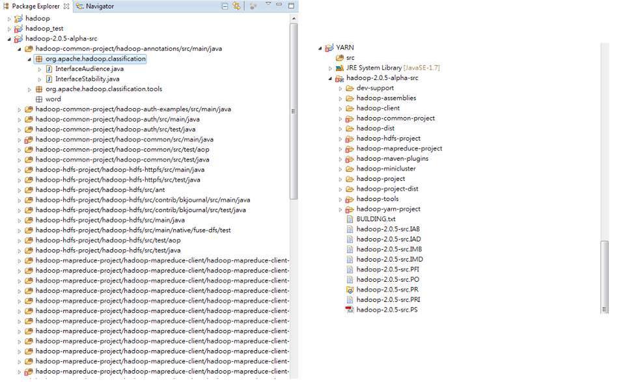The height and width of the screenshot is (382, 625).
Task: Click the JRE System Library icon
Action: tap(340, 68)
